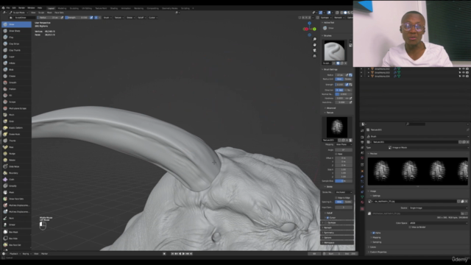
Task: Hide SmallHorns.003 with its eye icon
Action: coord(463,72)
